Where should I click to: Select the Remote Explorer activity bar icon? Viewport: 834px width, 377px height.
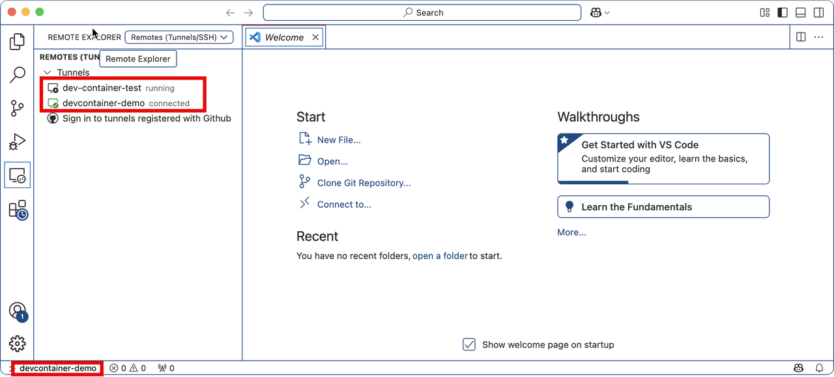coord(18,175)
